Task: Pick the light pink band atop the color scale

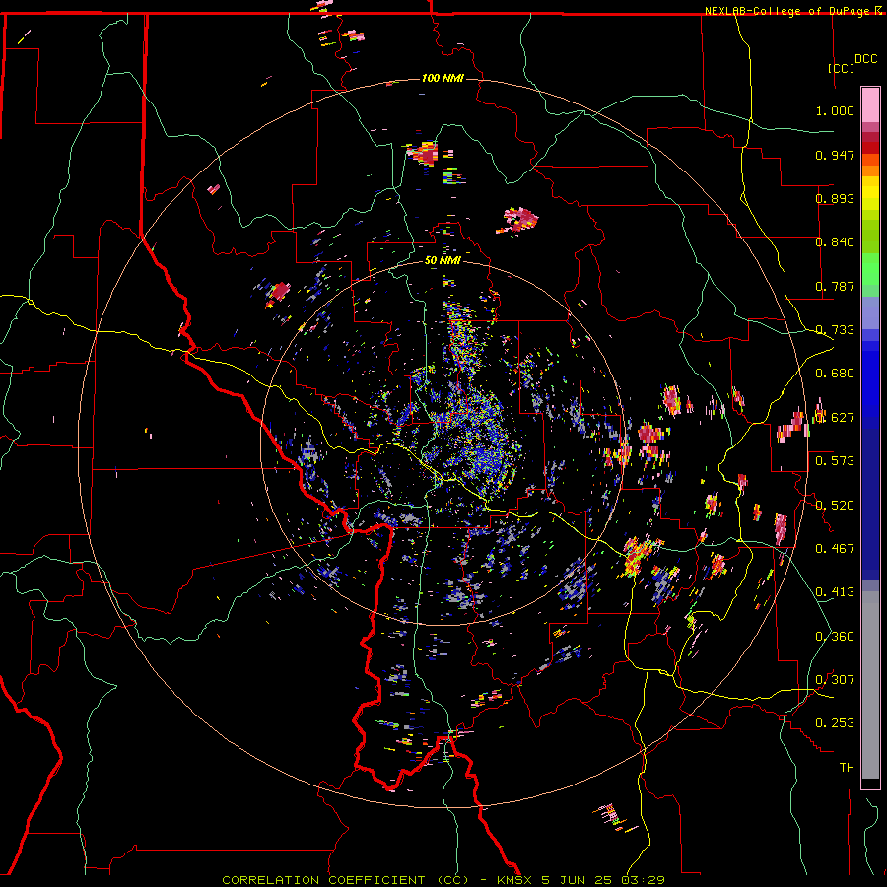Action: [x=870, y=104]
